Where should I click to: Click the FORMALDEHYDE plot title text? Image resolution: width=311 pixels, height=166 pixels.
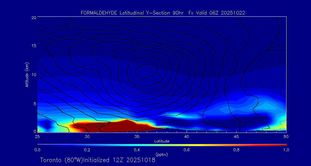pyautogui.click(x=163, y=13)
